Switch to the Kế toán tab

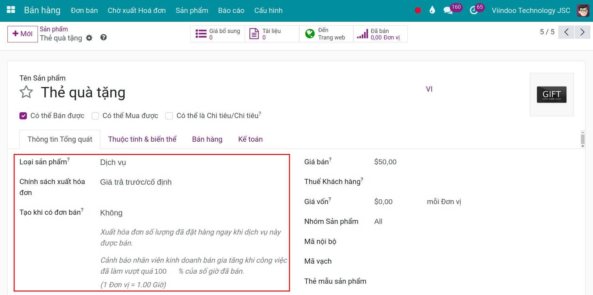tap(250, 139)
